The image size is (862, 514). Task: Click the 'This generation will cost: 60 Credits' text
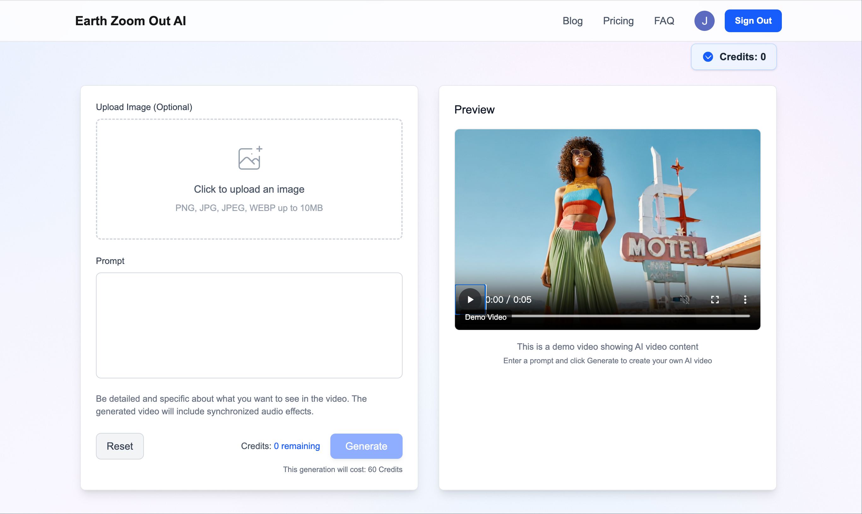pos(342,470)
